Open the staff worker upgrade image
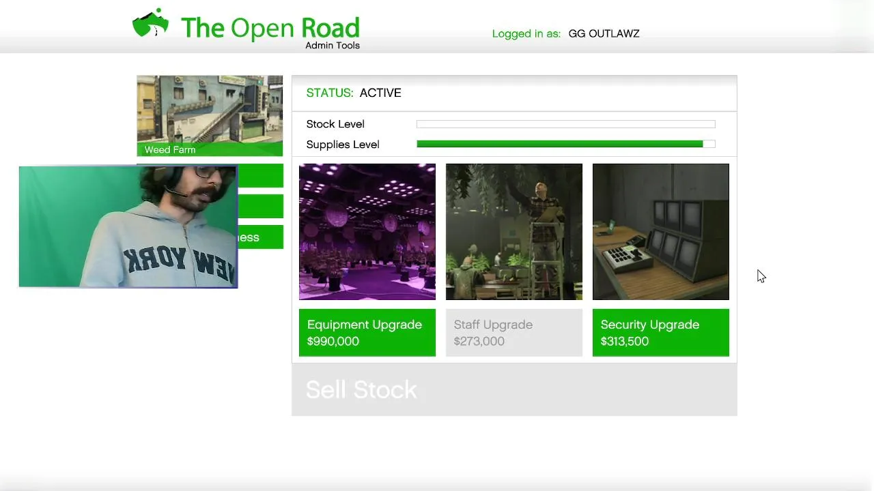Image resolution: width=874 pixels, height=491 pixels. coord(514,232)
